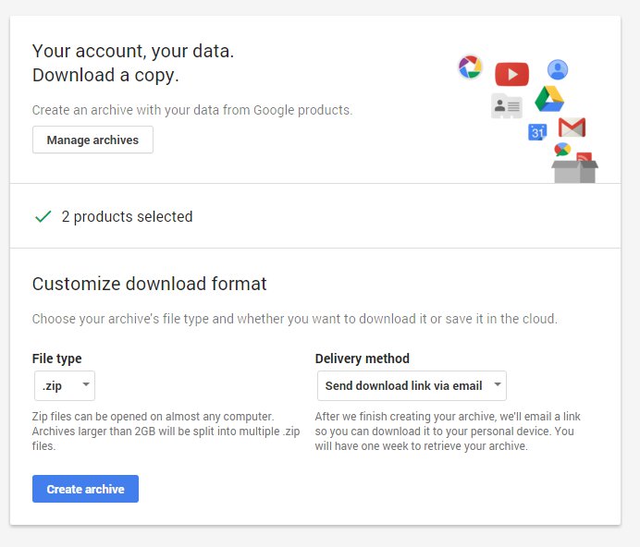Click the Delivery method label
640x547 pixels.
pos(362,359)
